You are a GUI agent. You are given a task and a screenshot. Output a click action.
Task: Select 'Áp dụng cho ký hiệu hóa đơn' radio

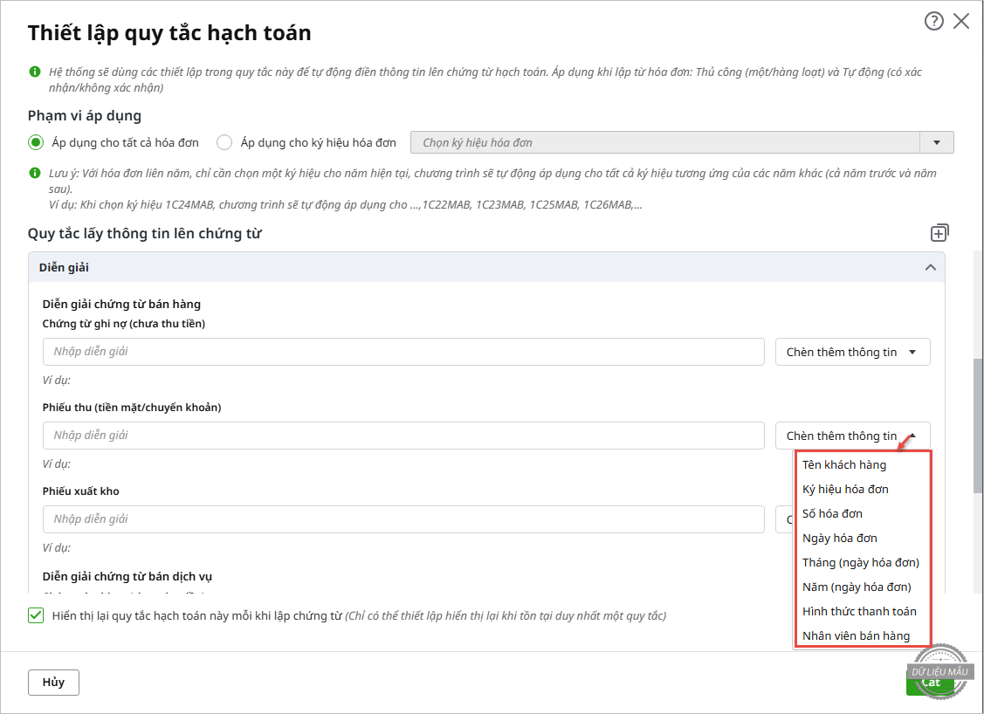click(224, 142)
